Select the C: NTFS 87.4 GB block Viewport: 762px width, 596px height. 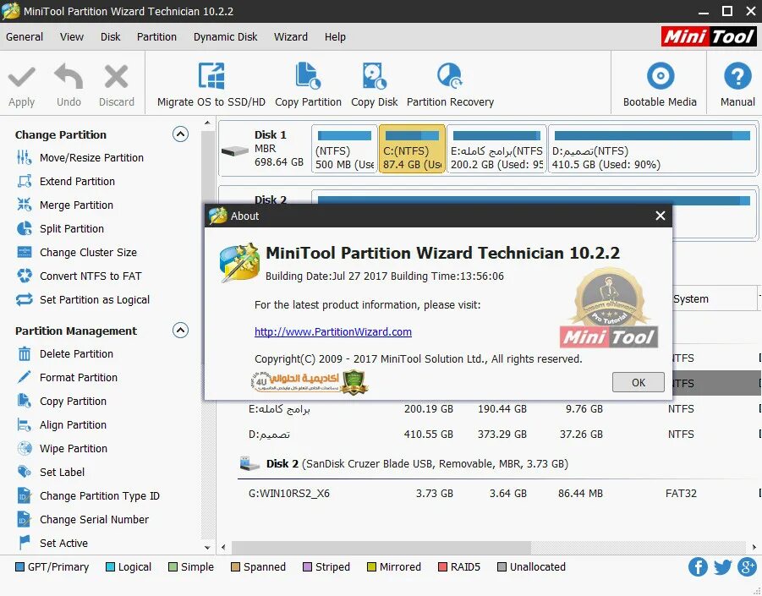(412, 149)
